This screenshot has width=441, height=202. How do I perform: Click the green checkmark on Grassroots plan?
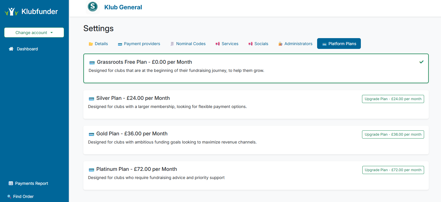tap(421, 62)
